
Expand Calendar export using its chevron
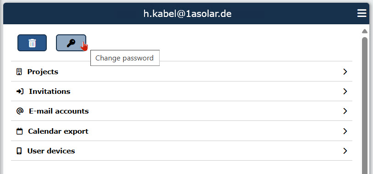[345, 131]
